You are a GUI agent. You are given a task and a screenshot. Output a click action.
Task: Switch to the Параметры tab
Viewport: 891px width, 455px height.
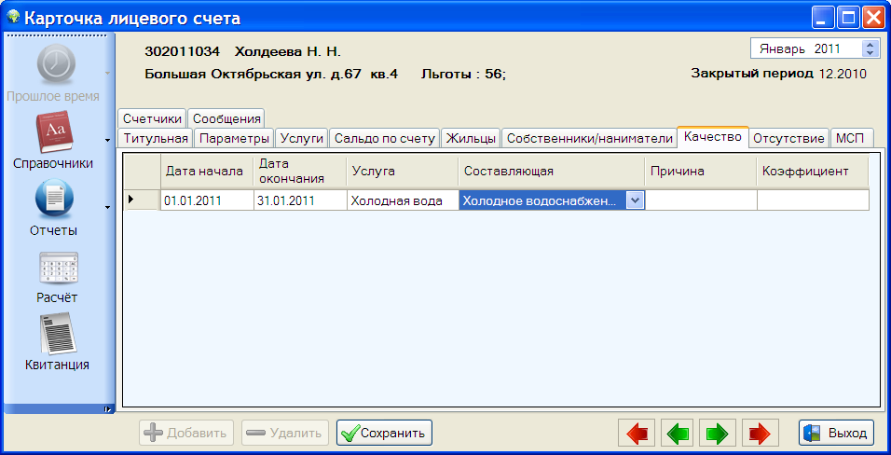click(x=235, y=138)
